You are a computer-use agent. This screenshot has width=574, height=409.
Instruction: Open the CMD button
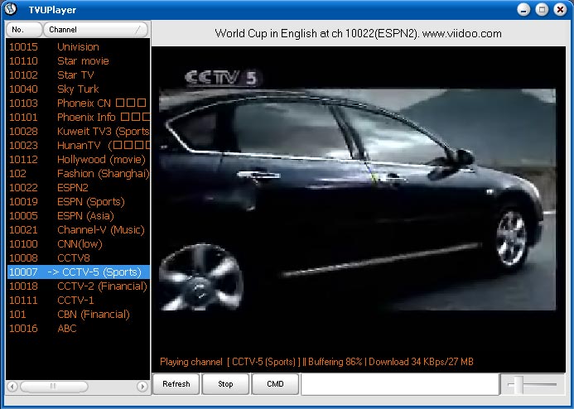click(275, 384)
